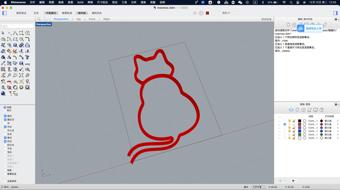340x190 pixels.
Task: Toggle the right sidebar panel icon
Action: pyautogui.click(x=335, y=13)
